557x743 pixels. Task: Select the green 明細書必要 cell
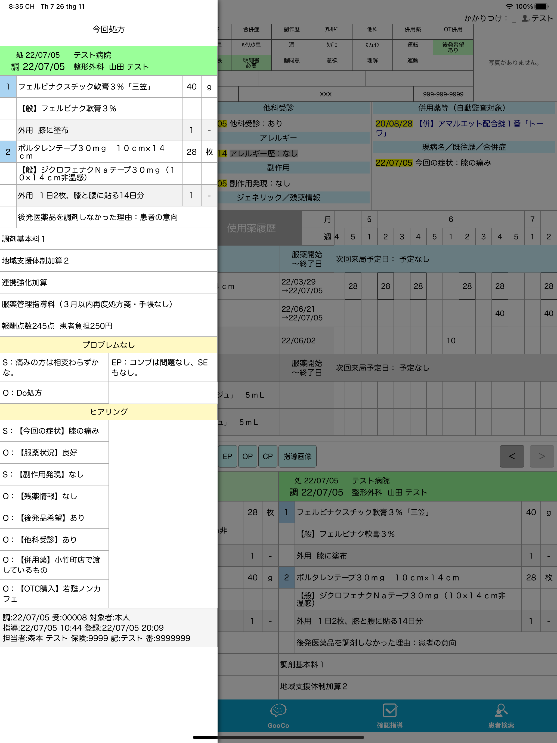251,63
